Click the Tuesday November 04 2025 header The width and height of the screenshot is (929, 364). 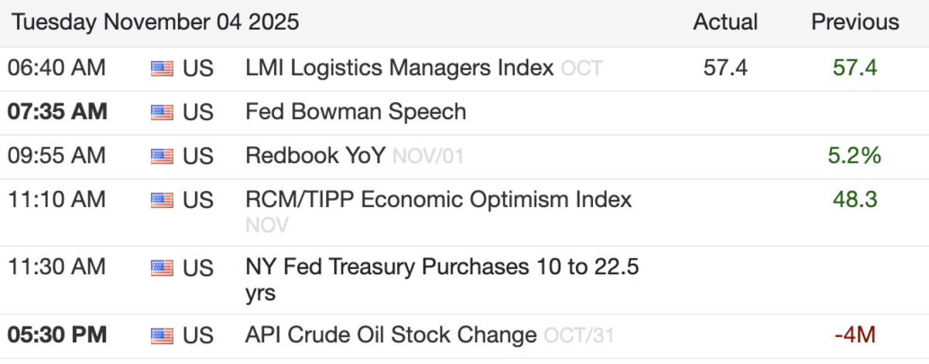pos(155,22)
